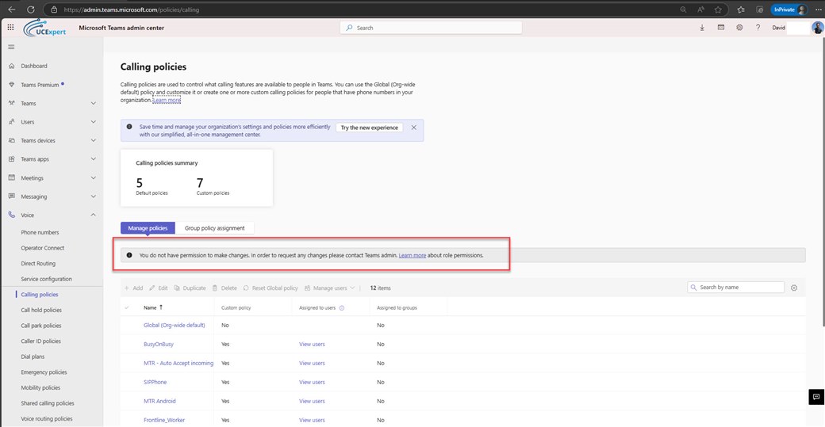Click the Try the new experience button
The image size is (825, 427).
point(370,128)
